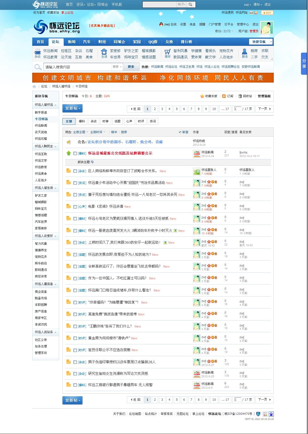The height and width of the screenshot is (434, 308).
Task: Toggle the 新窗 checkbox
Action: (x=180, y=132)
